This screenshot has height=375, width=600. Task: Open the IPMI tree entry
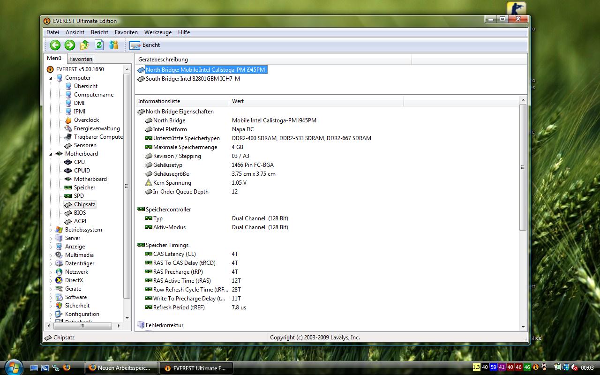pos(80,112)
